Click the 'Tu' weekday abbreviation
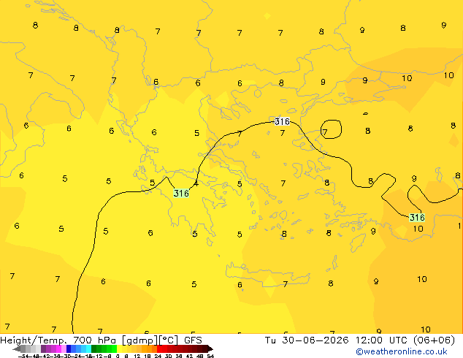This screenshot has height=358, width=463. 270,340
